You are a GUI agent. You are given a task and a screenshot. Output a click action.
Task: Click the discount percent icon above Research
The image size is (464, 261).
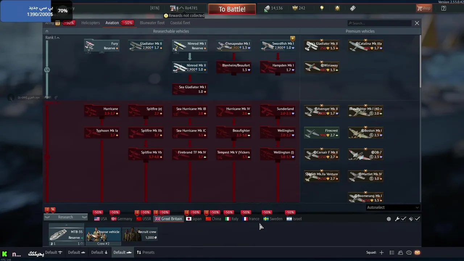53,210
